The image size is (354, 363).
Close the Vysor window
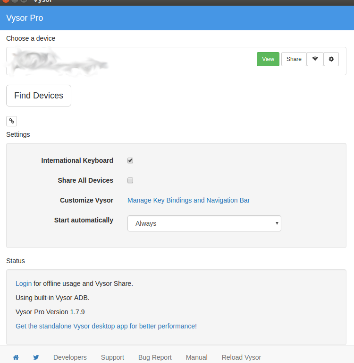point(6,1)
